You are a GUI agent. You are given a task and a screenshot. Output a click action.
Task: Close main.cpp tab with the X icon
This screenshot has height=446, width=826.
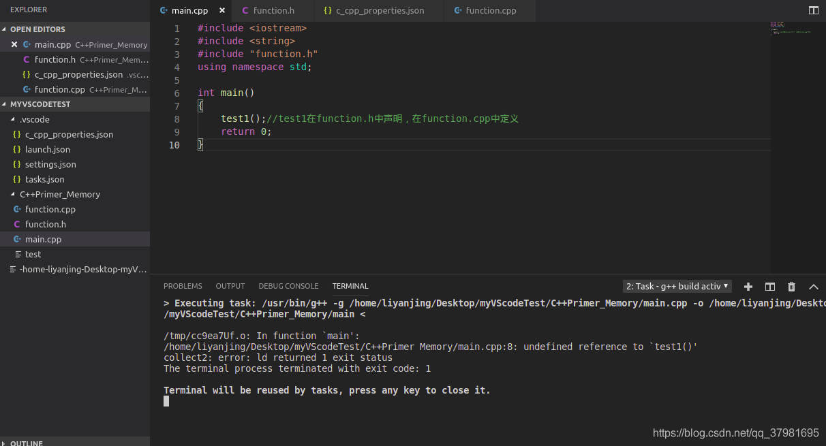pos(222,11)
